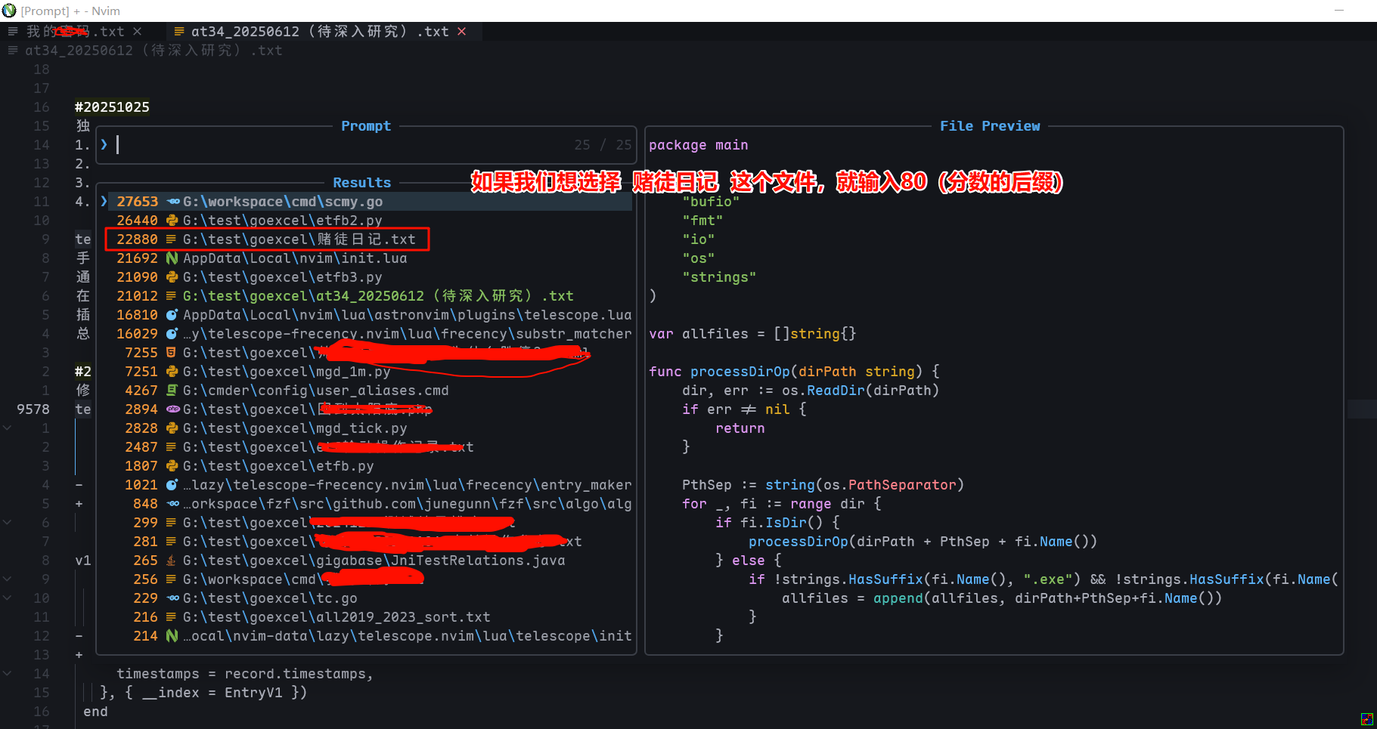Click the Neovim icon beside nvim\init.lua

[172, 258]
